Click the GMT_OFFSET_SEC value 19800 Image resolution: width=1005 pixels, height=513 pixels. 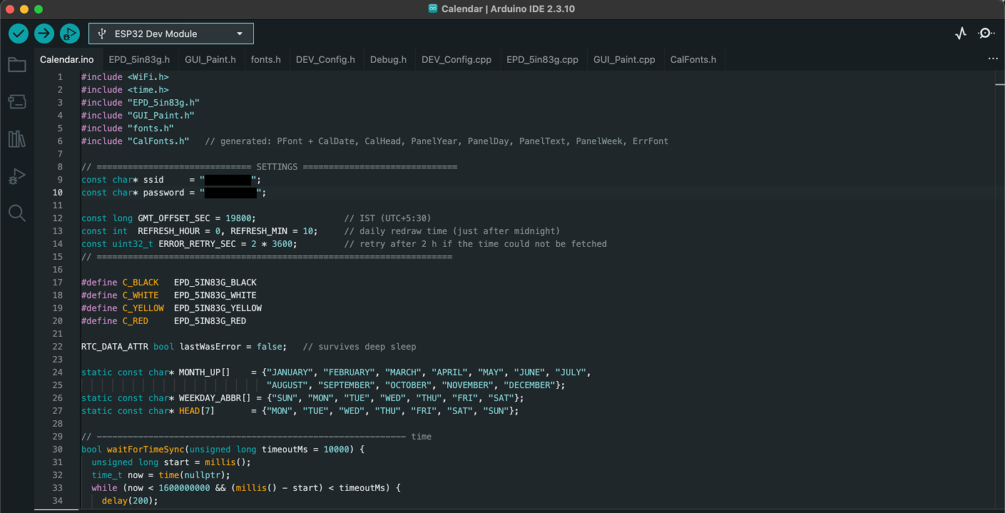click(238, 218)
